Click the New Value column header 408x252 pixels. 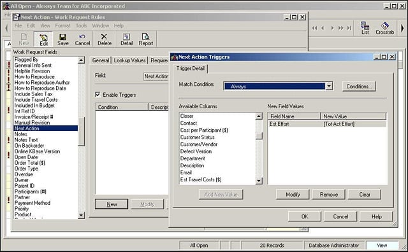point(353,116)
